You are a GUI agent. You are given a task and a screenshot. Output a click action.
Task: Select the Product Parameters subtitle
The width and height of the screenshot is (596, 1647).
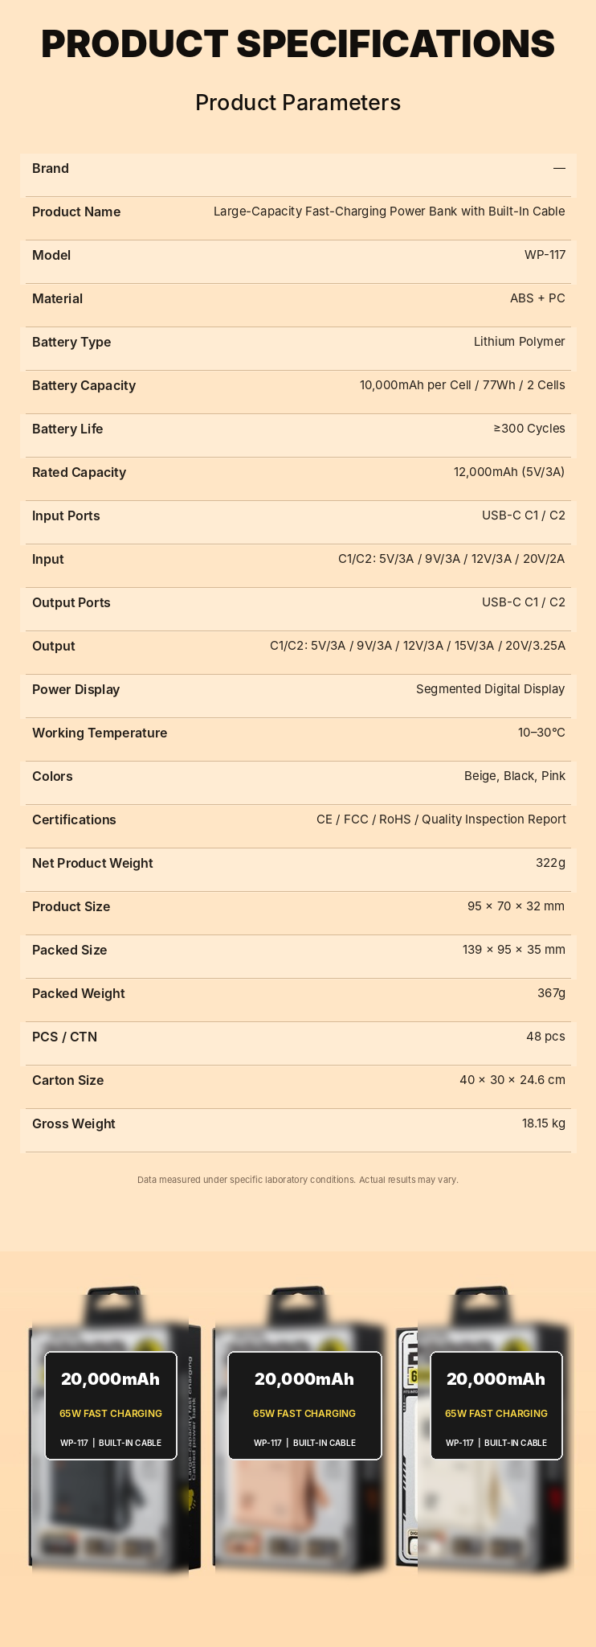tap(298, 103)
